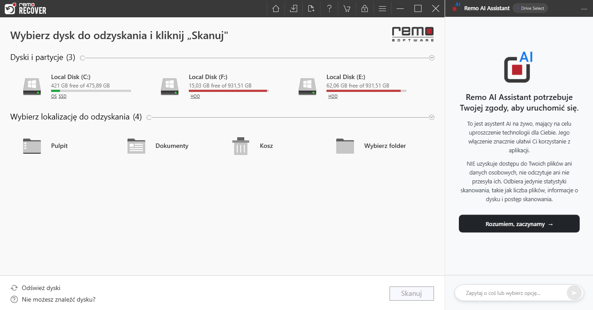
Task: Click the OS tag under Local Disk (C:)
Action: pyautogui.click(x=54, y=96)
